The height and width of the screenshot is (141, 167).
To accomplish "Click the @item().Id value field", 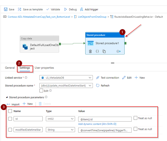I will [105, 119].
